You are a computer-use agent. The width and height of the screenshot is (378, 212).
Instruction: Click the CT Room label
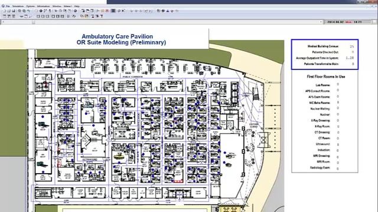click(324, 138)
